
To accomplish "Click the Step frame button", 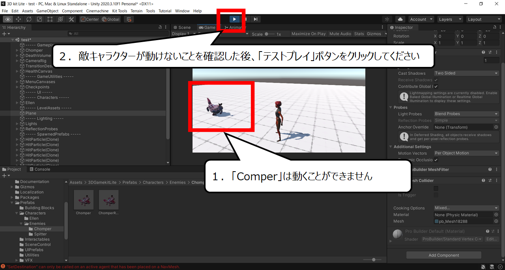I will click(256, 19).
